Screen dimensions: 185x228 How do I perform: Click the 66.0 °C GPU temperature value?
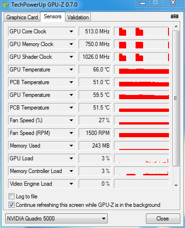[x=95, y=70]
